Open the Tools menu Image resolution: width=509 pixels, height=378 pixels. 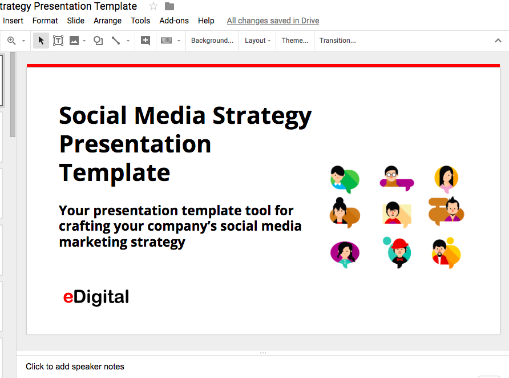pos(140,21)
